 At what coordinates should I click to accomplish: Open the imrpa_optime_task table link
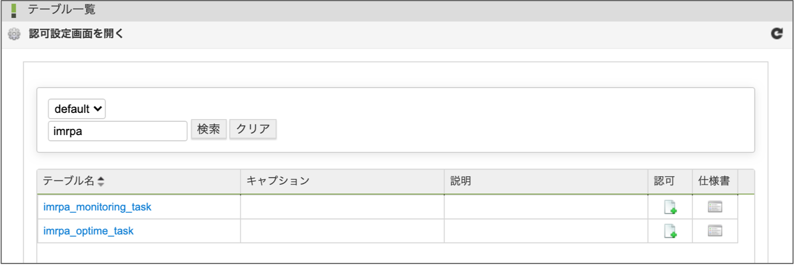tap(88, 231)
